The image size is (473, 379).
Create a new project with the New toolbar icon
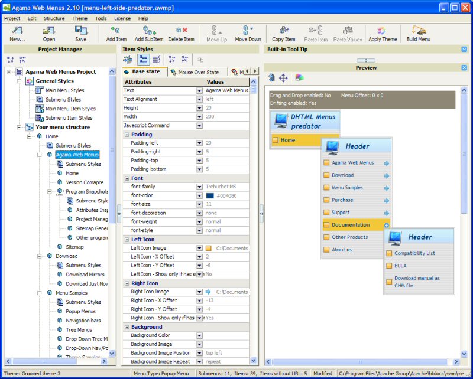click(17, 34)
